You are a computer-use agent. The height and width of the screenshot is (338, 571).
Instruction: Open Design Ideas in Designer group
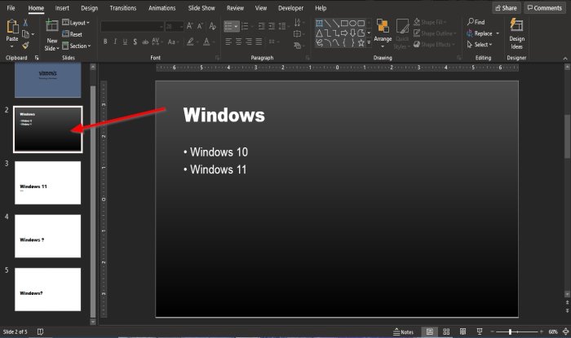[x=516, y=32]
